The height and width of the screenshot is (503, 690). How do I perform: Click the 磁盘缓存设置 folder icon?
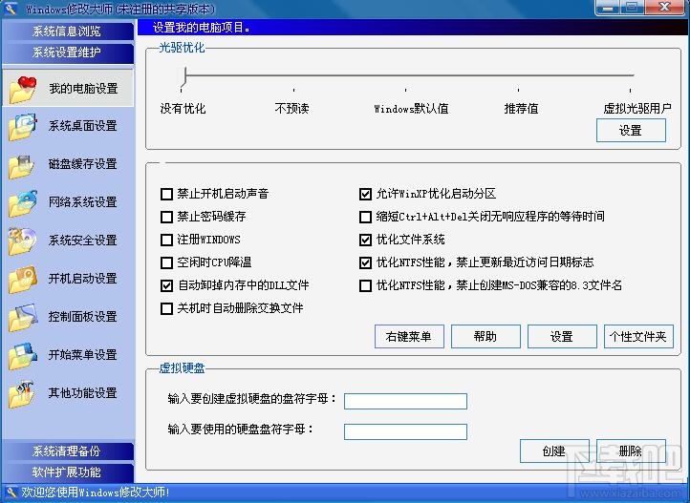tap(22, 165)
